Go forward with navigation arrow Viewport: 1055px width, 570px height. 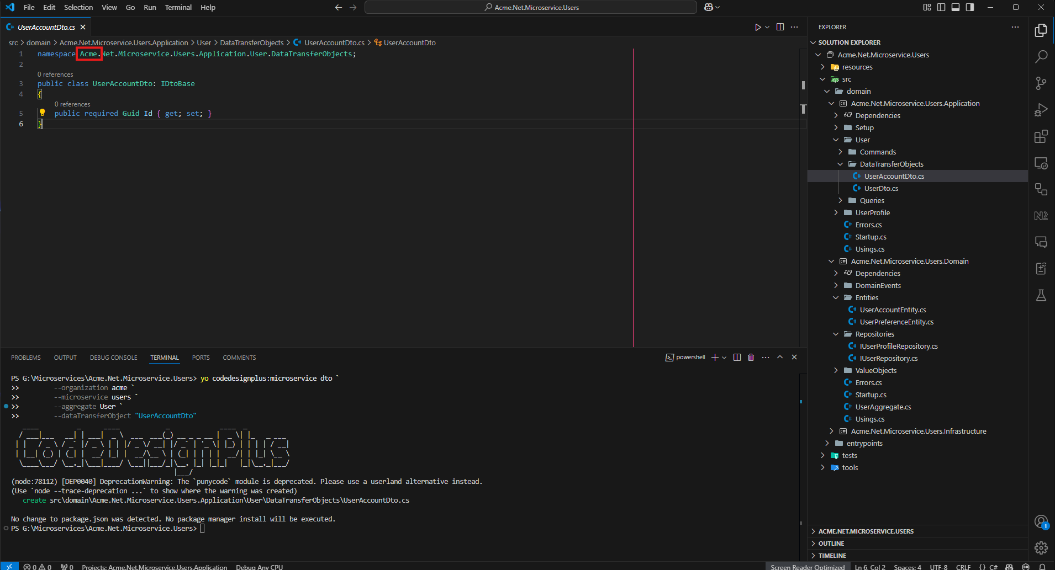(353, 7)
